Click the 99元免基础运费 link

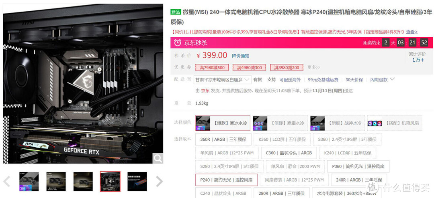323,79
